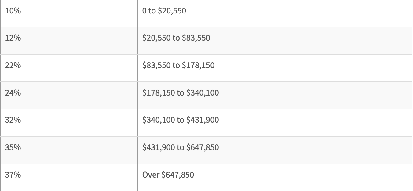Select the 32% rate cell
413x191 pixels.
(69, 123)
